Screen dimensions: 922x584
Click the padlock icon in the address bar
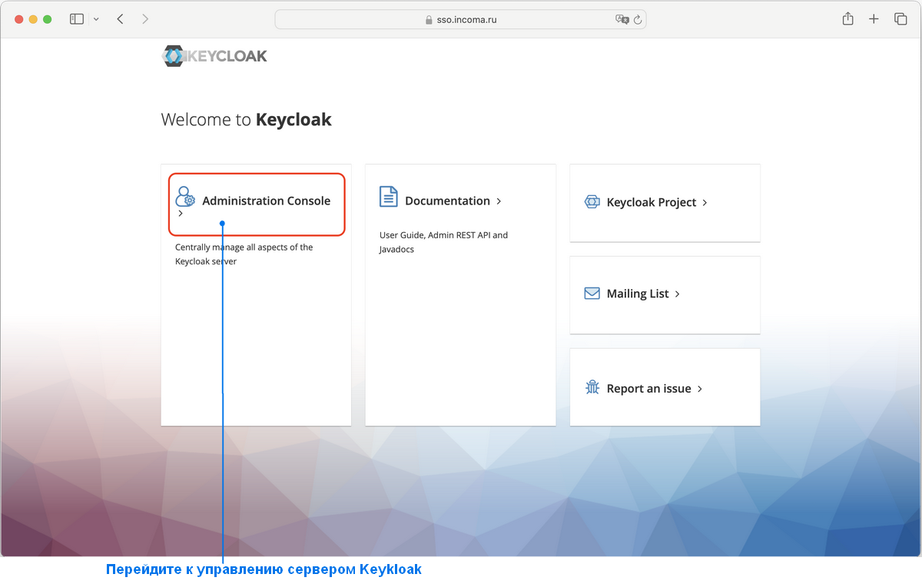429,20
